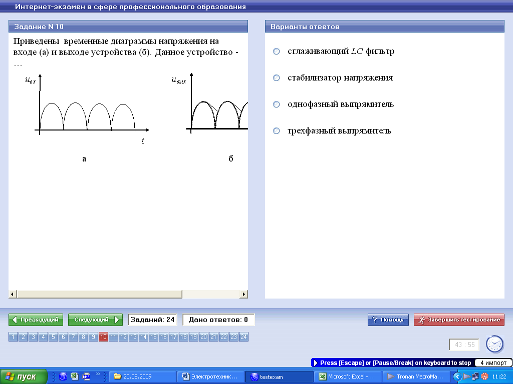Screen dimensions: 513x384
Task: Switch to 'Электротехник...' Word document taskbar item
Action: tap(210, 376)
